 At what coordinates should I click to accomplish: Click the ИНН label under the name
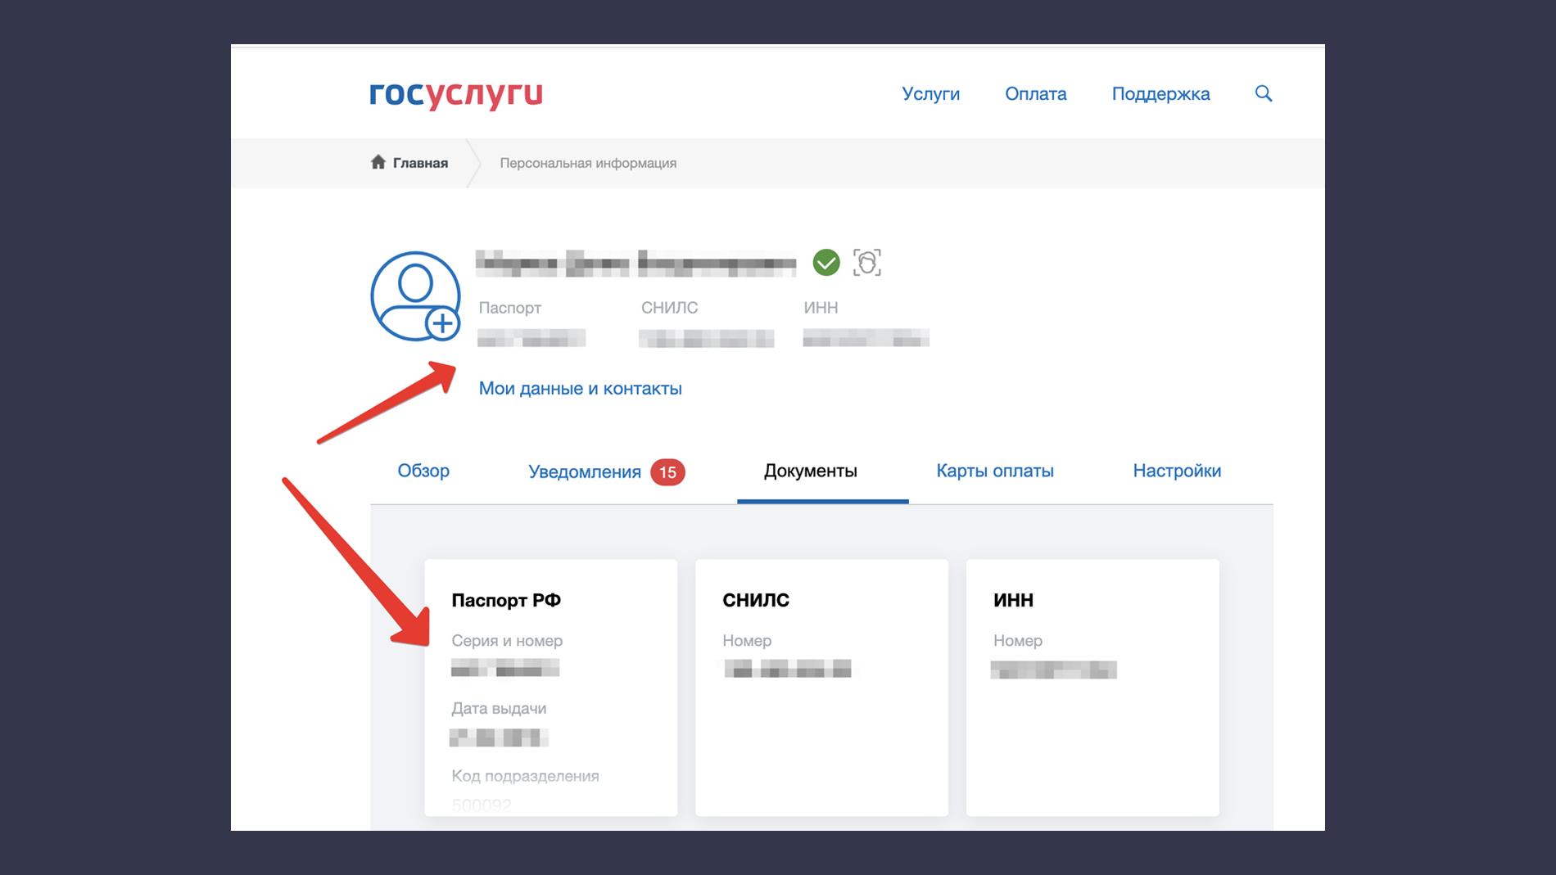tap(821, 308)
